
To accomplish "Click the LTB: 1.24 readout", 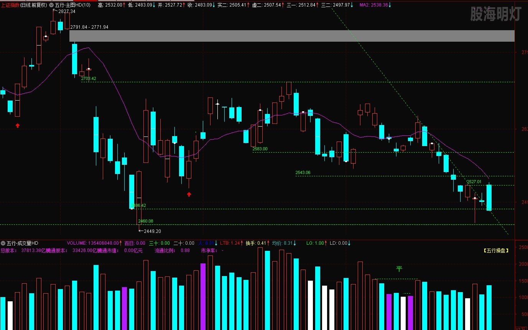I will click(x=231, y=243).
